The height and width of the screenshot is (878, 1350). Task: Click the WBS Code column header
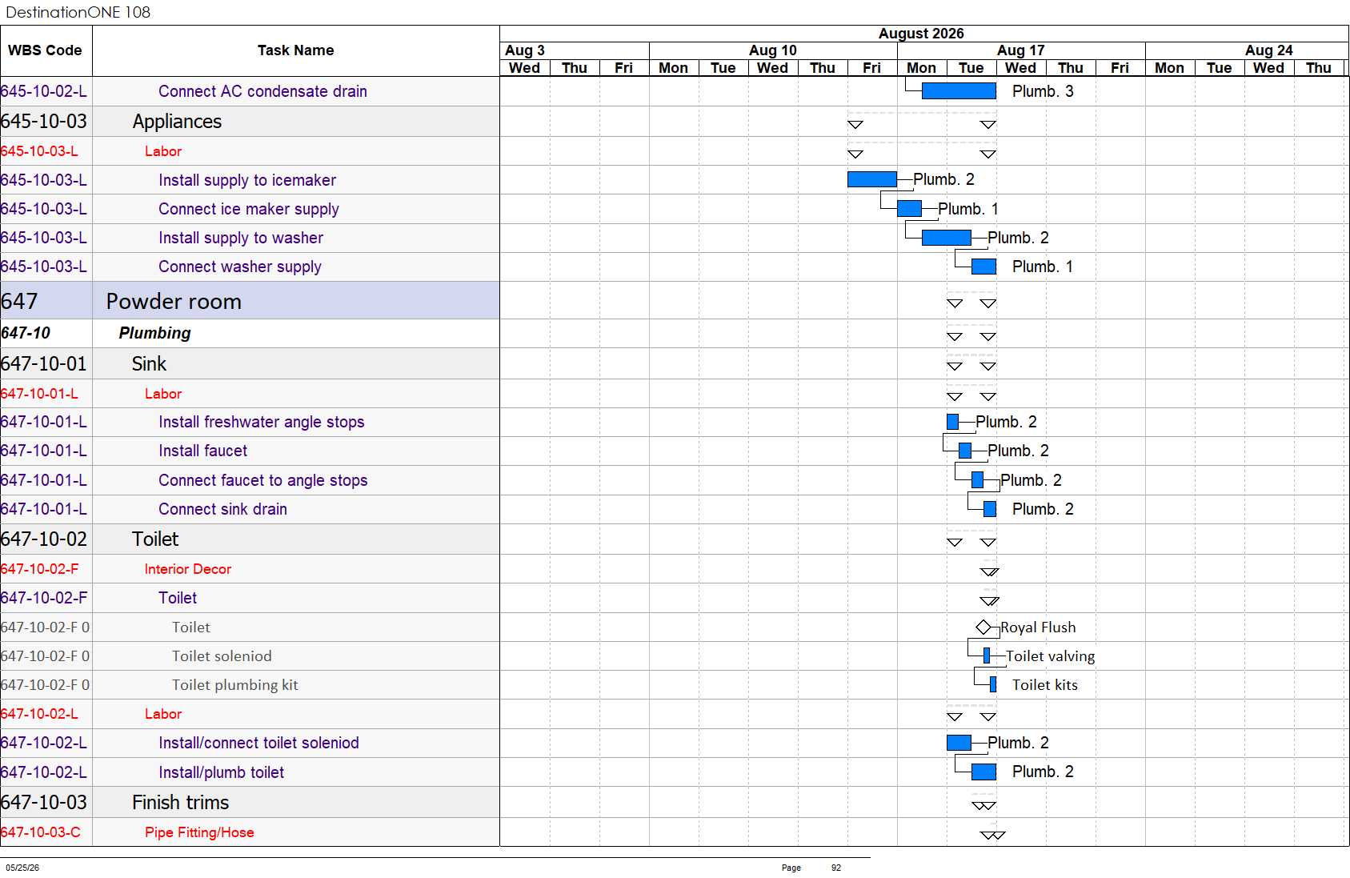click(x=46, y=50)
